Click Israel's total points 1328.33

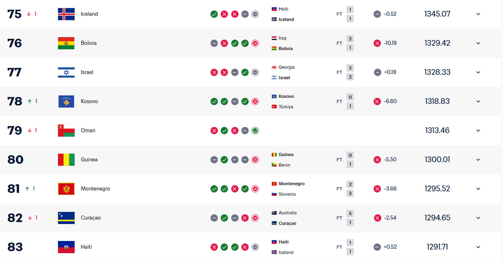(x=437, y=72)
